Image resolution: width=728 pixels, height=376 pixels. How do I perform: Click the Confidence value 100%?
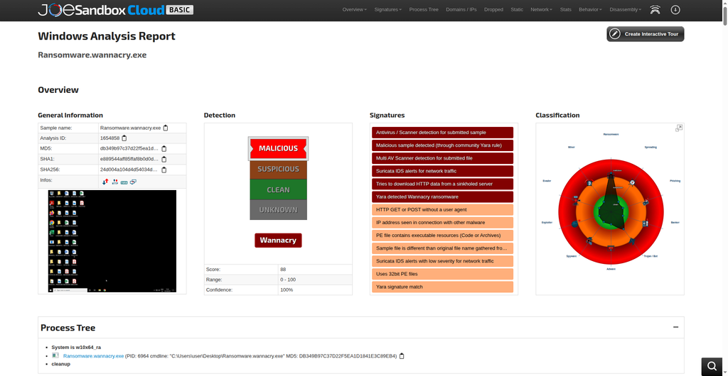(287, 290)
